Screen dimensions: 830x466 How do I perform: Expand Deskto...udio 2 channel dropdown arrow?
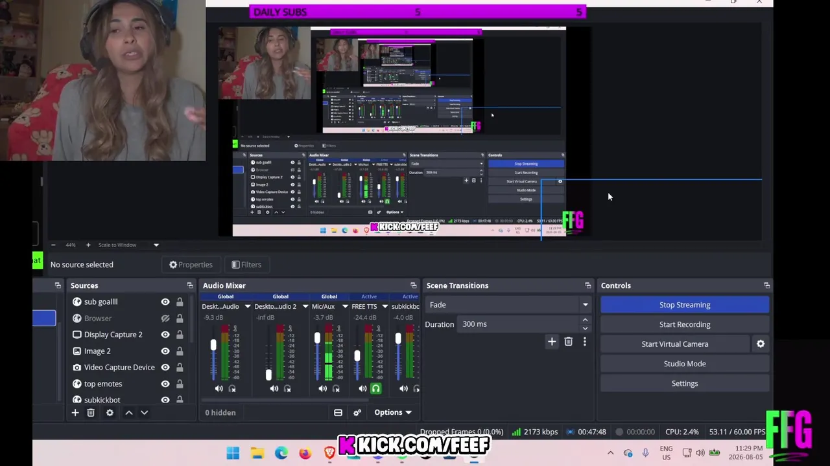305,307
